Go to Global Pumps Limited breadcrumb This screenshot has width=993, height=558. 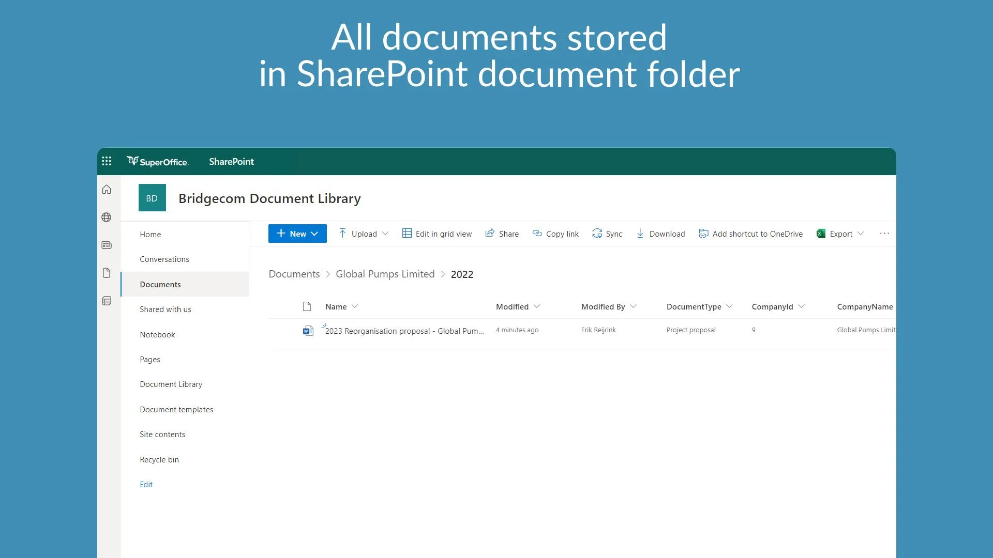click(x=385, y=274)
